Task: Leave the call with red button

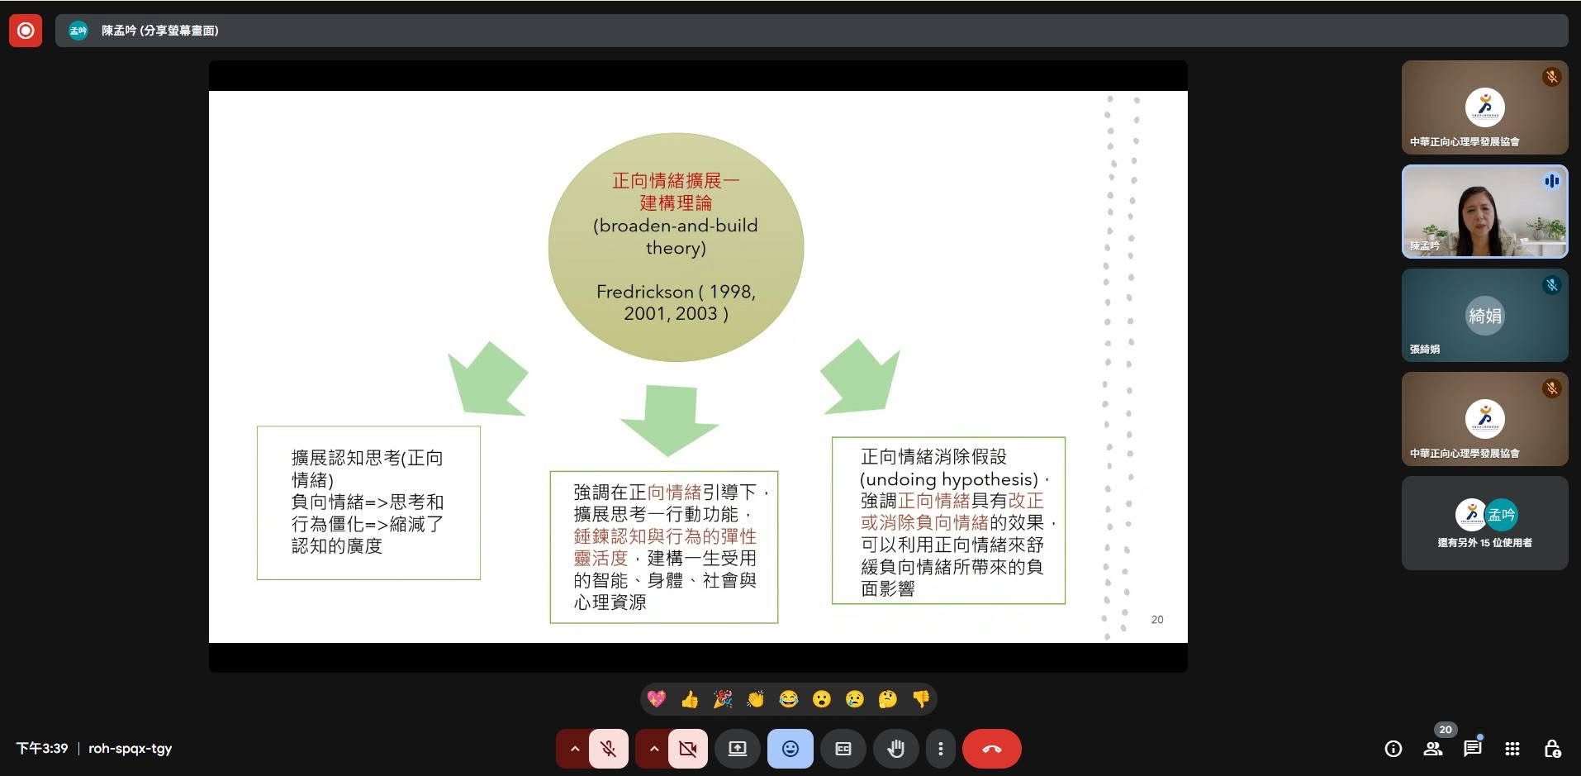Action: [x=991, y=749]
